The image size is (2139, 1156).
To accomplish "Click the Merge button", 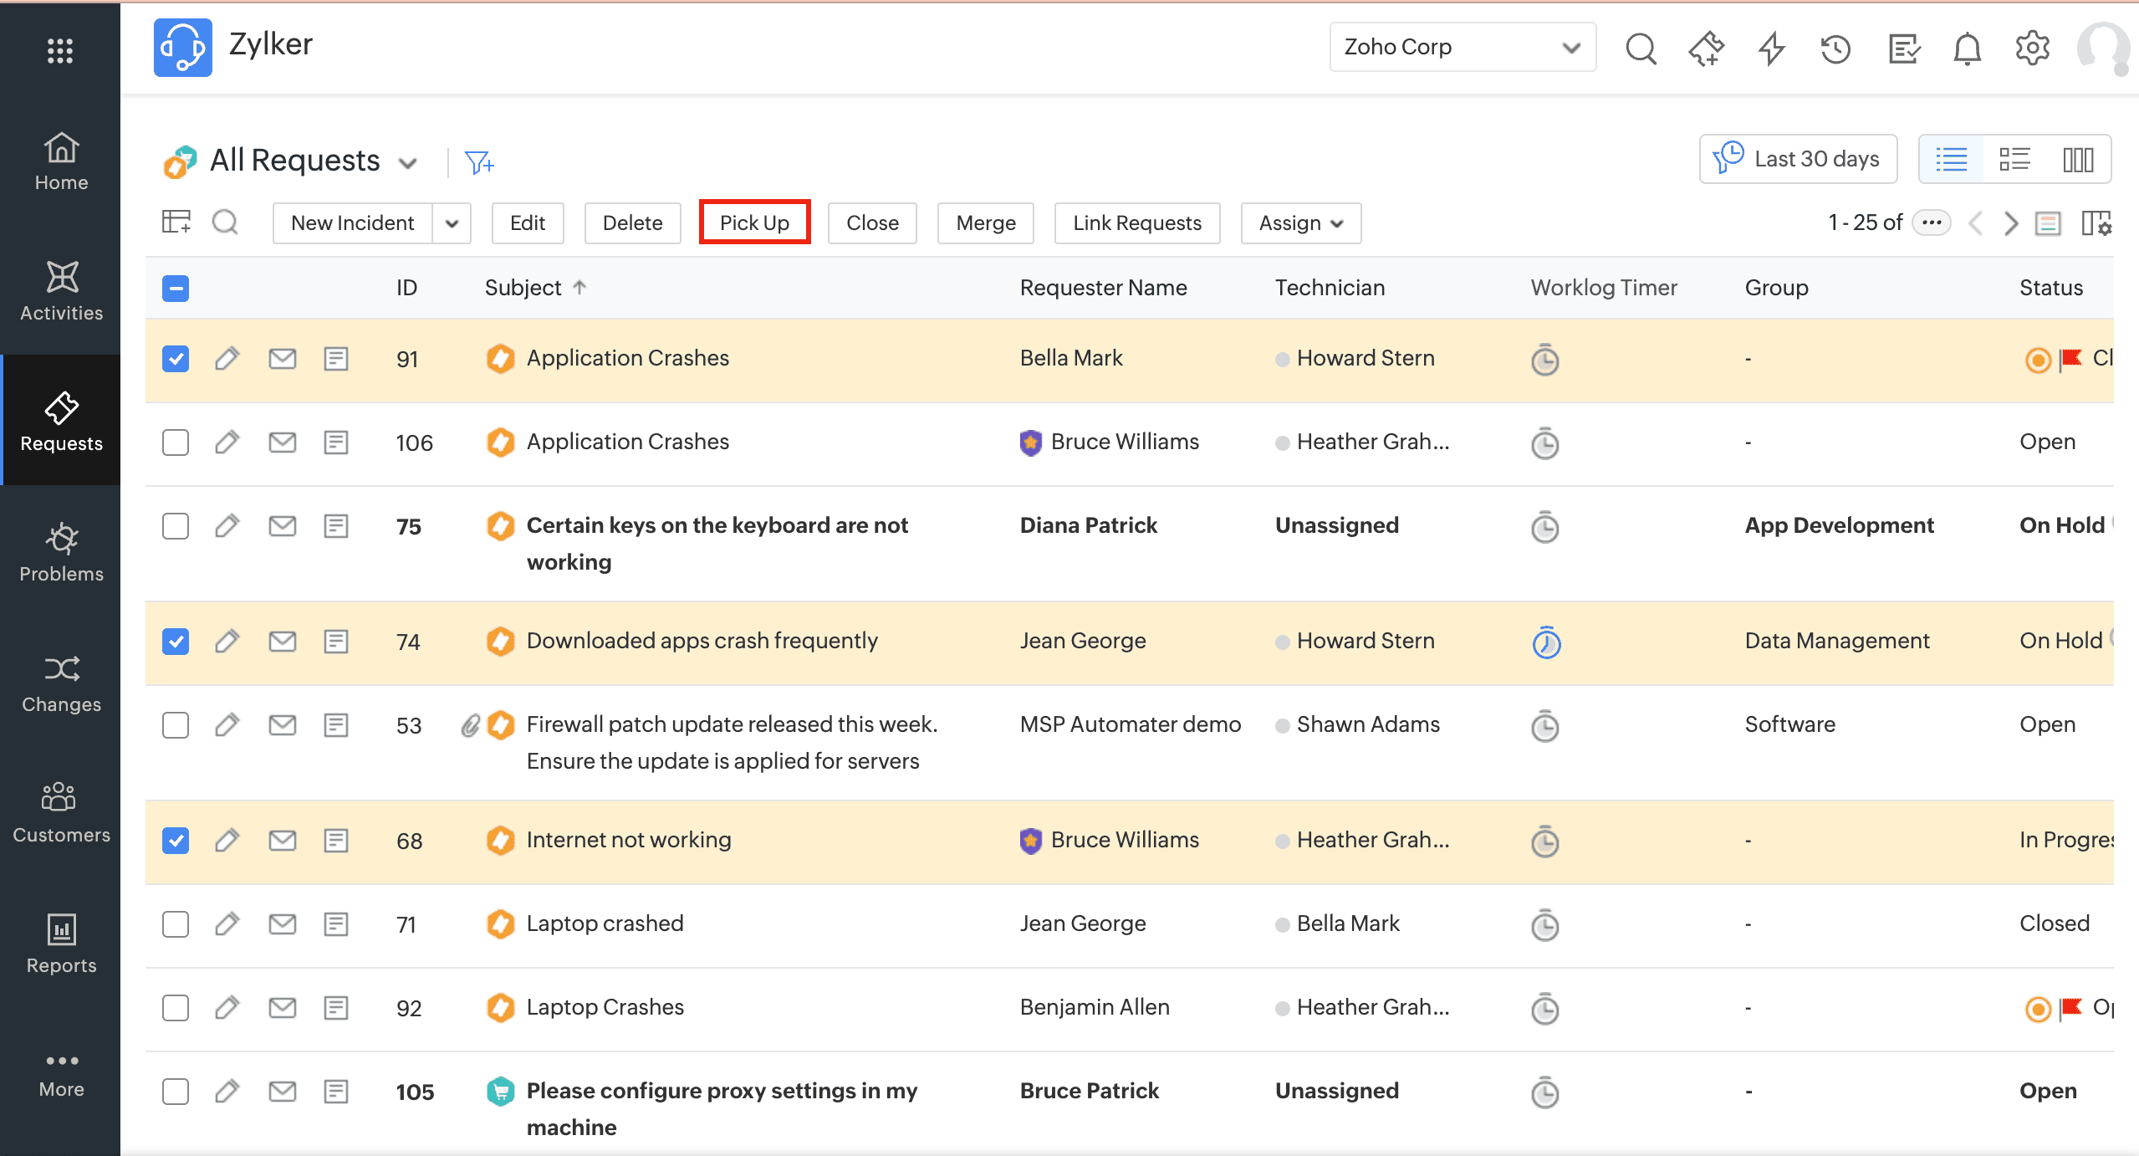I will tap(985, 223).
